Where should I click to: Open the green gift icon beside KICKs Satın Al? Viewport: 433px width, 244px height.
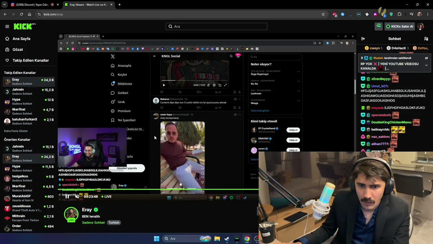(379, 26)
